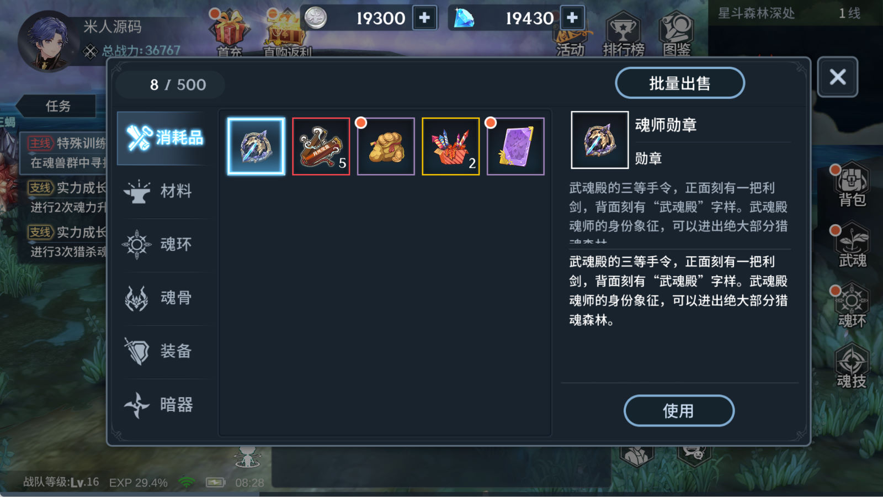883x497 pixels.
Task: Open the 背包 backpack icon
Action: (852, 186)
